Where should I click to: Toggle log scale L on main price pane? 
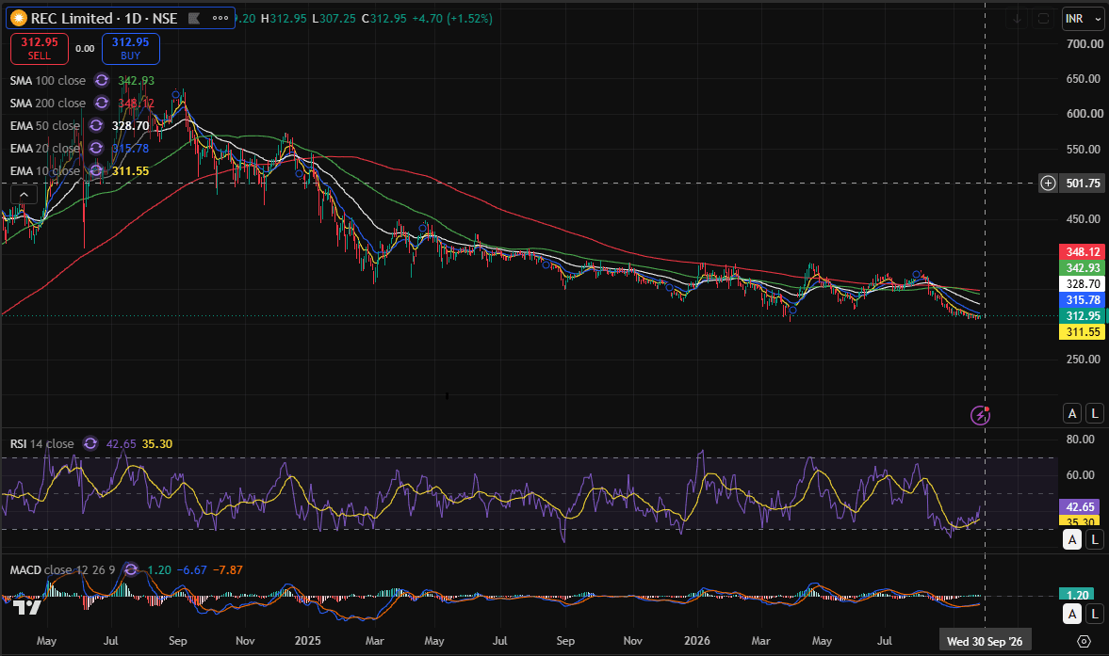(x=1095, y=414)
